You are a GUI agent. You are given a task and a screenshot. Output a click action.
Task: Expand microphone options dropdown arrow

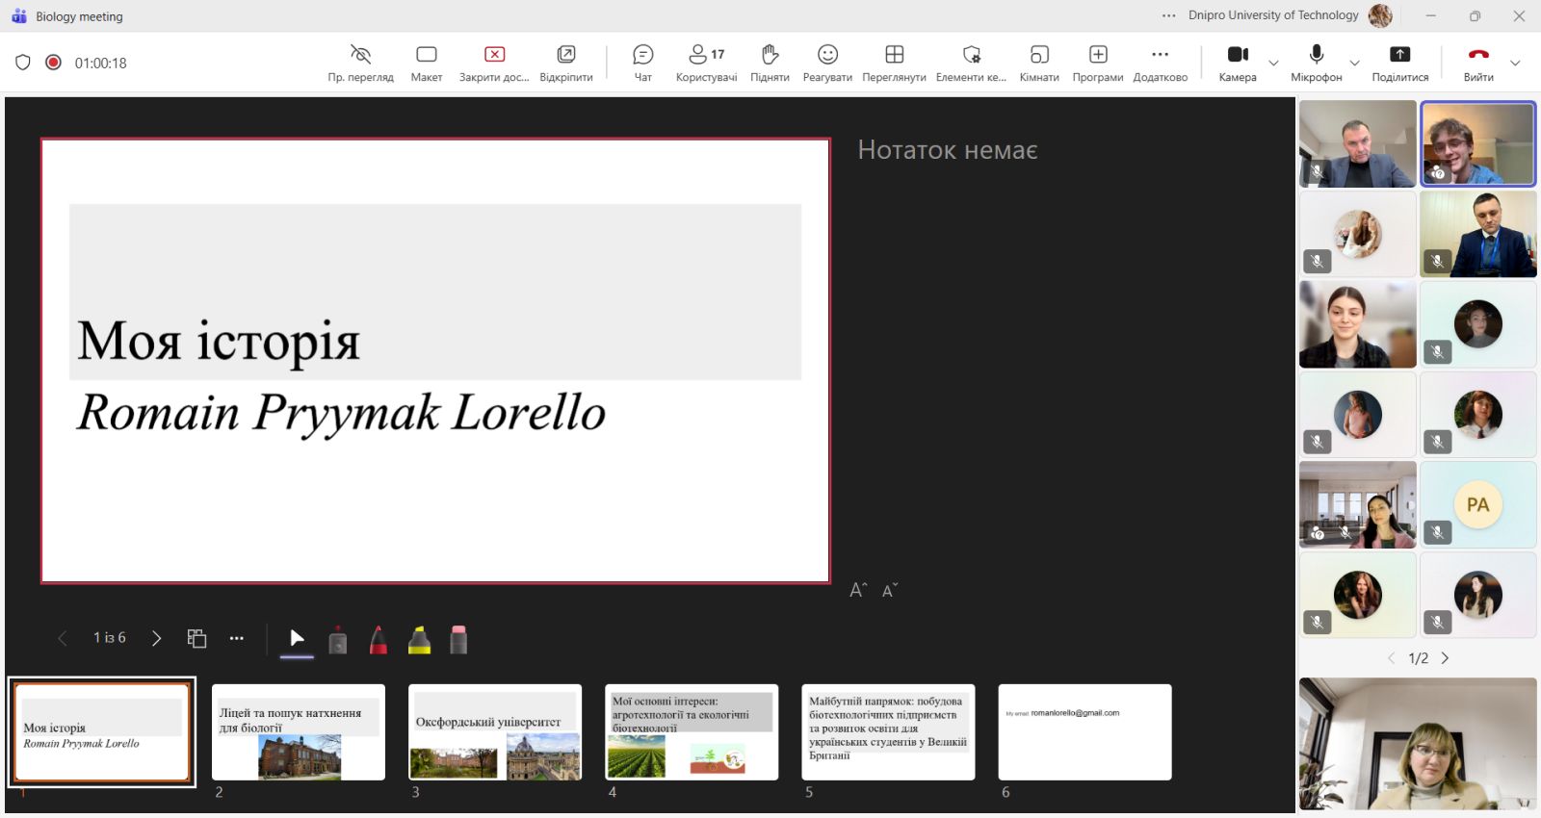tap(1354, 64)
